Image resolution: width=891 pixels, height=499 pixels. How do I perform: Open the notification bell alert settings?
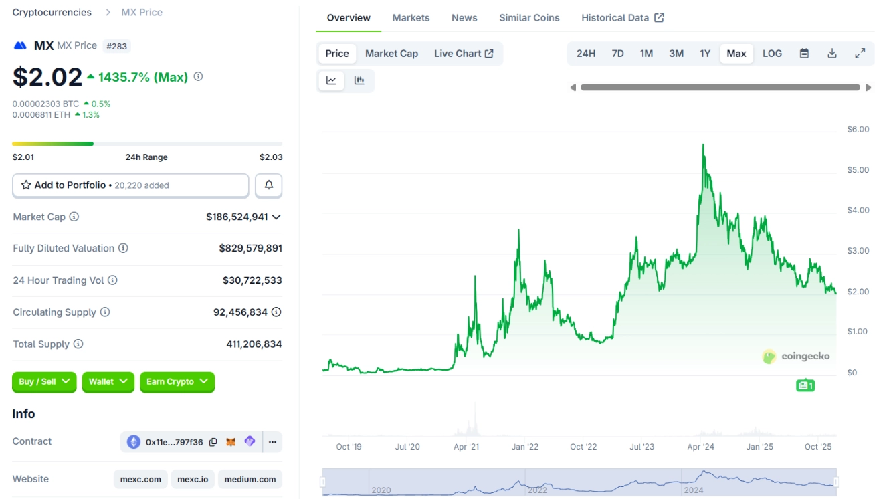click(268, 185)
